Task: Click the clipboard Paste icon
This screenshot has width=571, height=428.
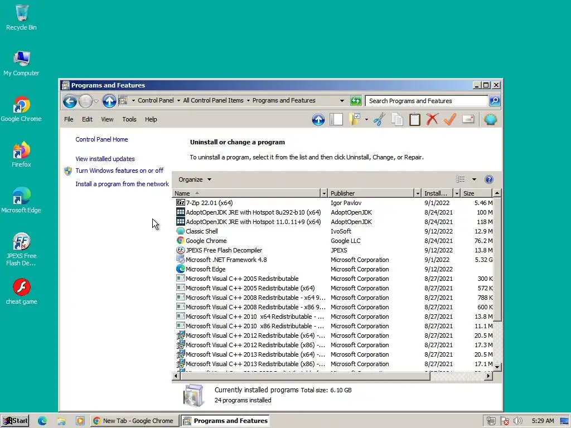Action: coord(414,119)
